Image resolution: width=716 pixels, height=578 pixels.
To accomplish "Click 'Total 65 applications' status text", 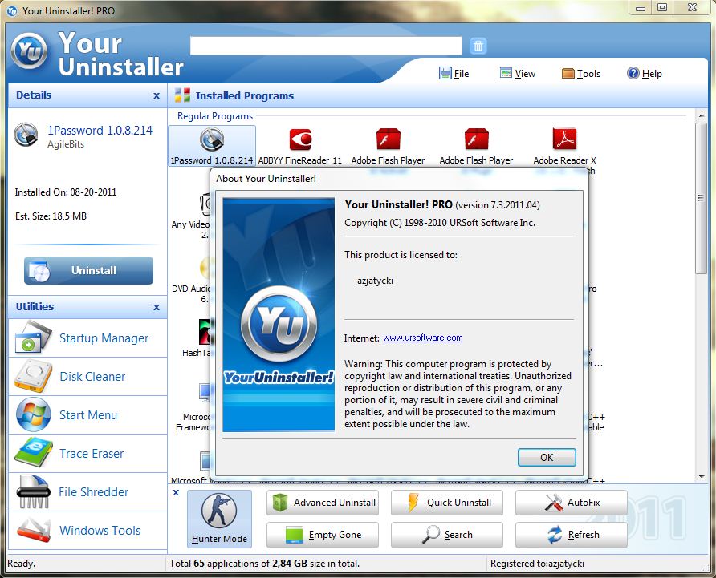I will coord(264,564).
